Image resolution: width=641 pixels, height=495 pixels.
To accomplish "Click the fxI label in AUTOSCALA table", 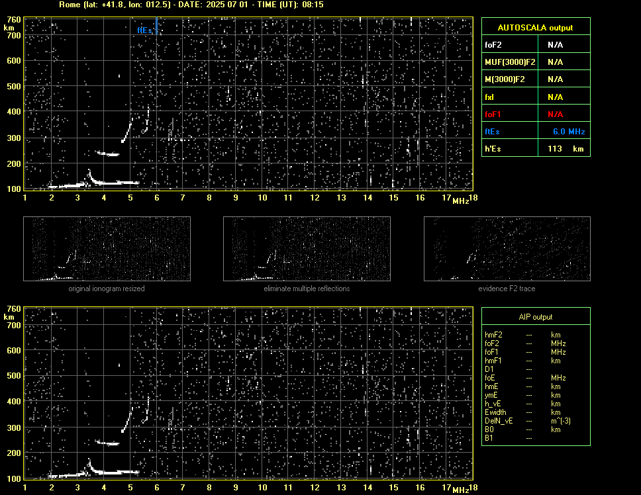I will coord(489,97).
